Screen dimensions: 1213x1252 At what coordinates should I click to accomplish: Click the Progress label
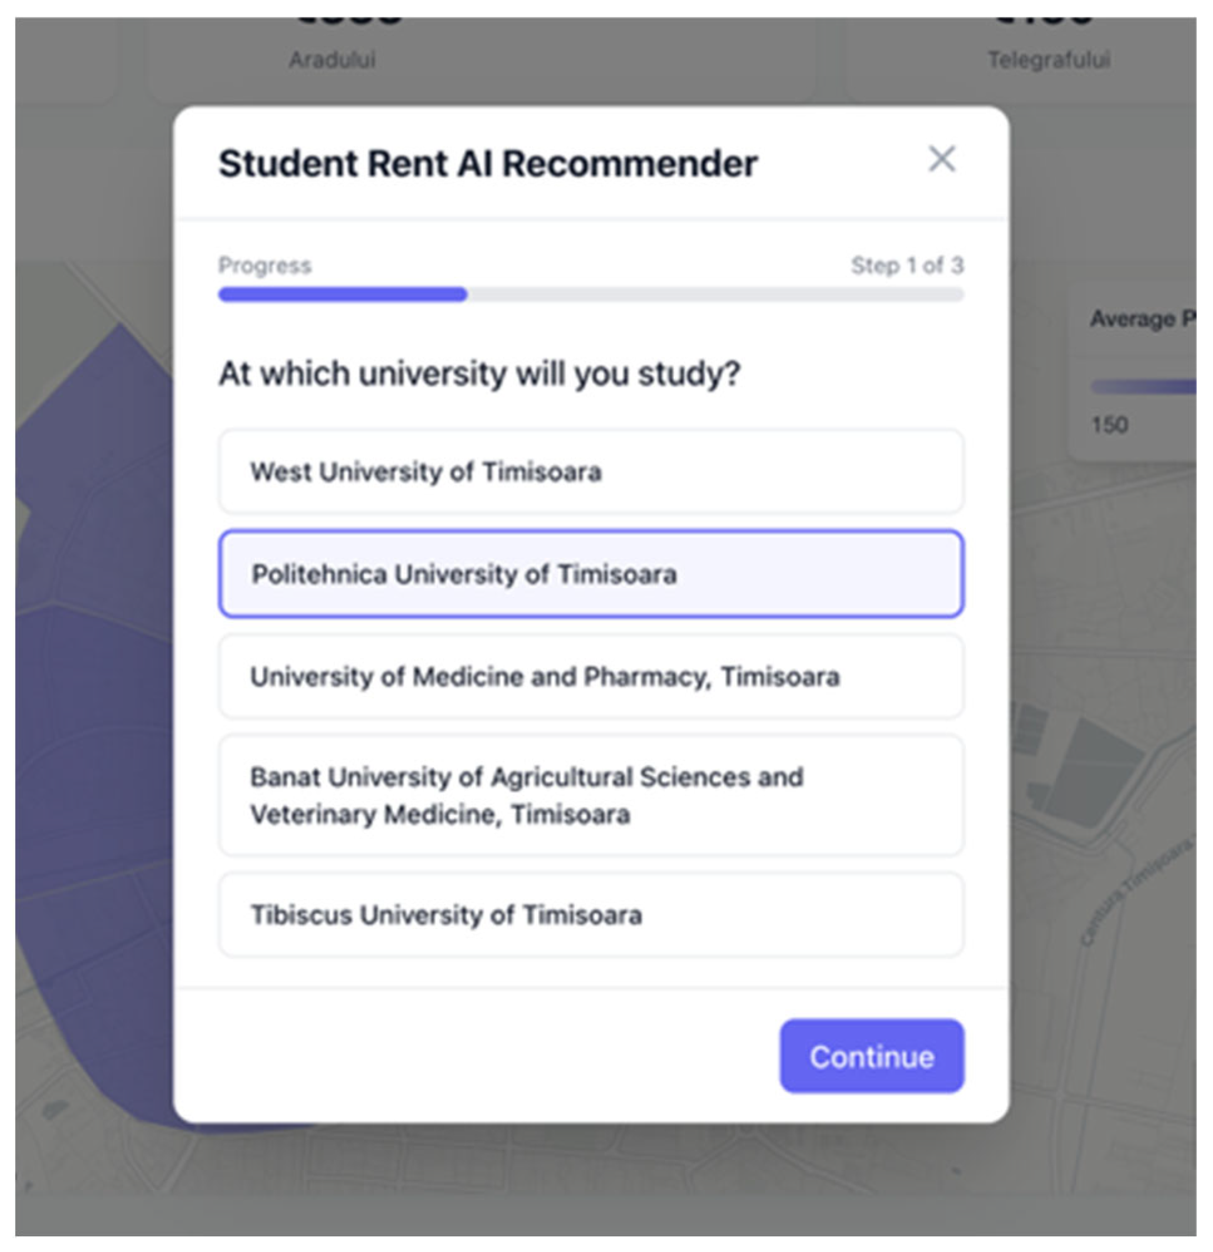[265, 265]
